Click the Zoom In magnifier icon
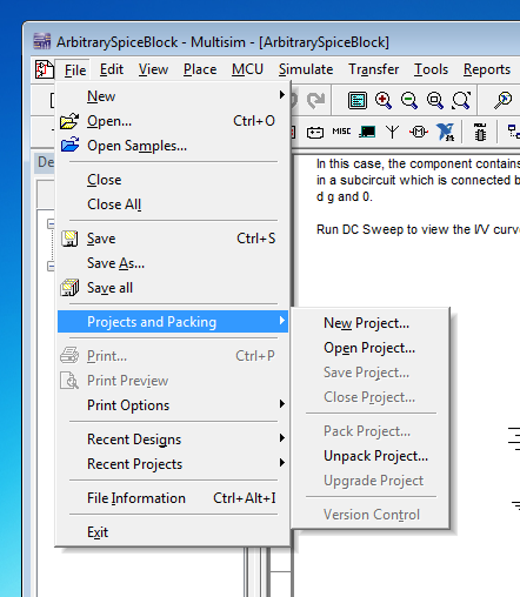This screenshot has height=597, width=520. (x=383, y=100)
